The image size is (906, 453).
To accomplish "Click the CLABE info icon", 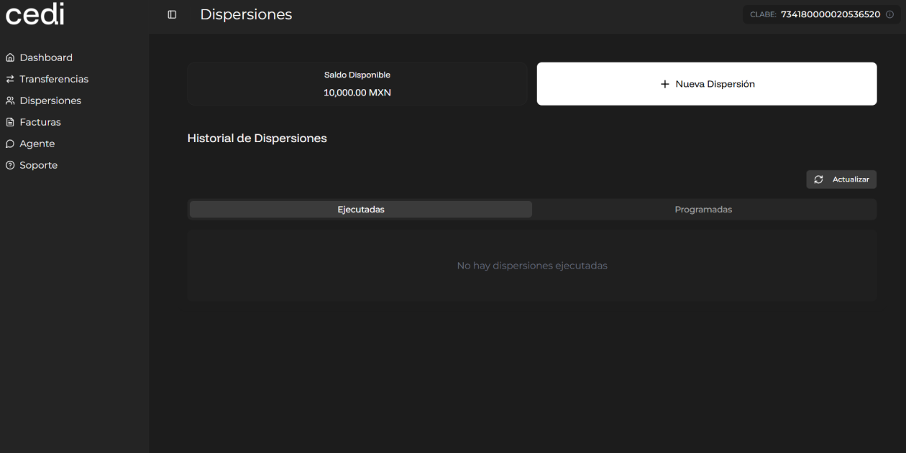I will coord(889,15).
